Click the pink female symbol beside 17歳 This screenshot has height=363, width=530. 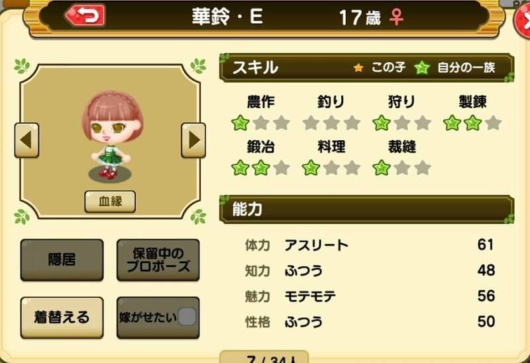(x=396, y=17)
